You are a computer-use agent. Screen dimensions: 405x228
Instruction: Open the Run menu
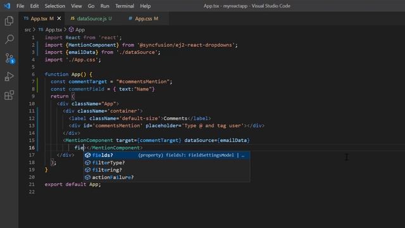click(104, 6)
